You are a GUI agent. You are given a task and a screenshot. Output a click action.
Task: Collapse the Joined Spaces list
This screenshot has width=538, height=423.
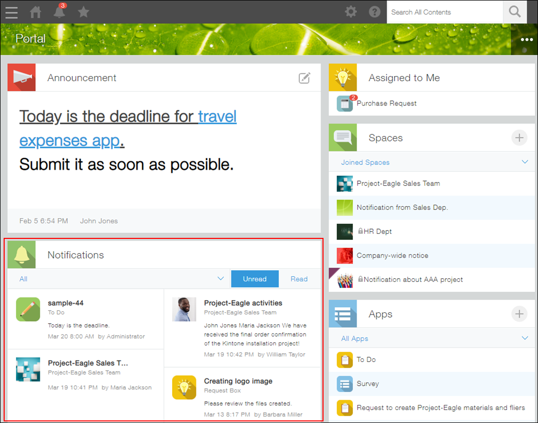525,162
